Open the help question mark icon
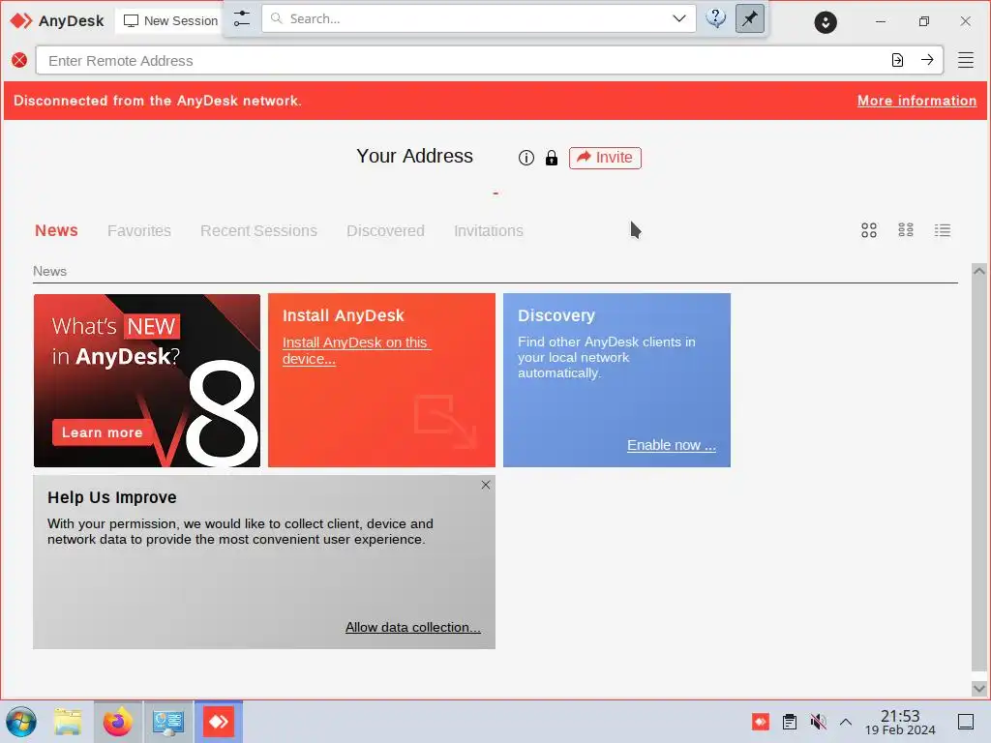Screen dimensions: 991x743 tap(715, 18)
